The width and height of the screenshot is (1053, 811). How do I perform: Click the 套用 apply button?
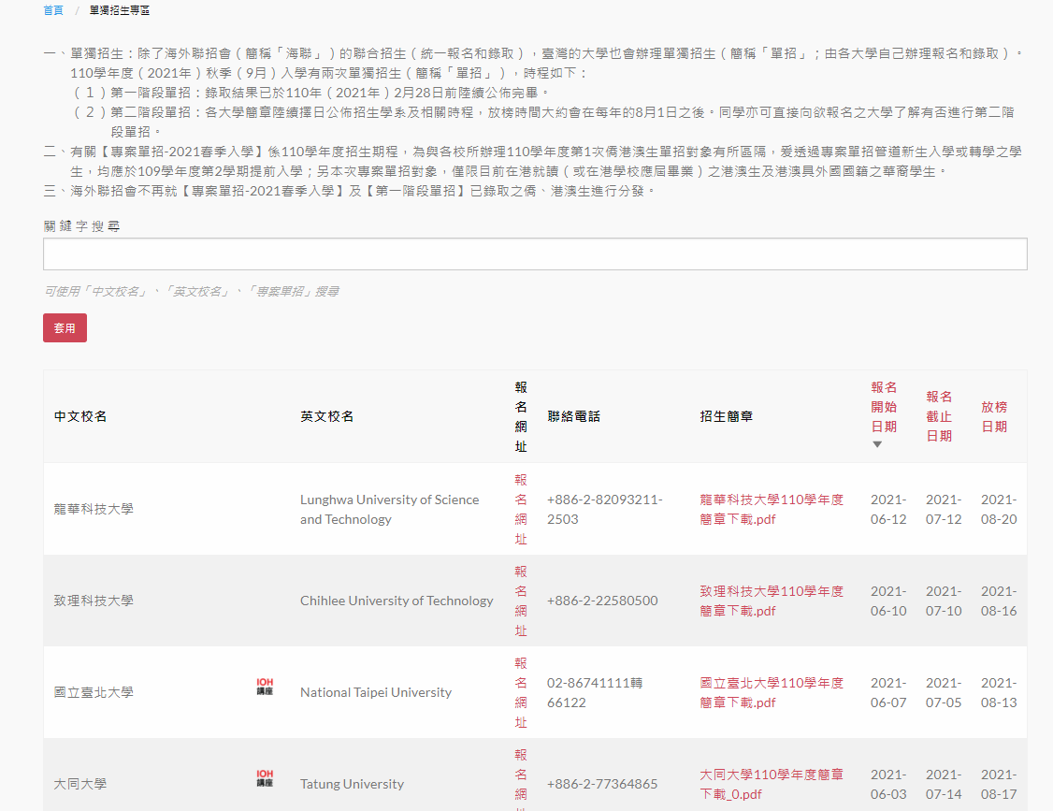pos(65,328)
